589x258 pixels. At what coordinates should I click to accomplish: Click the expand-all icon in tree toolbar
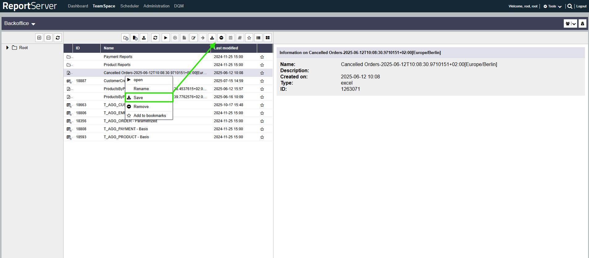39,38
